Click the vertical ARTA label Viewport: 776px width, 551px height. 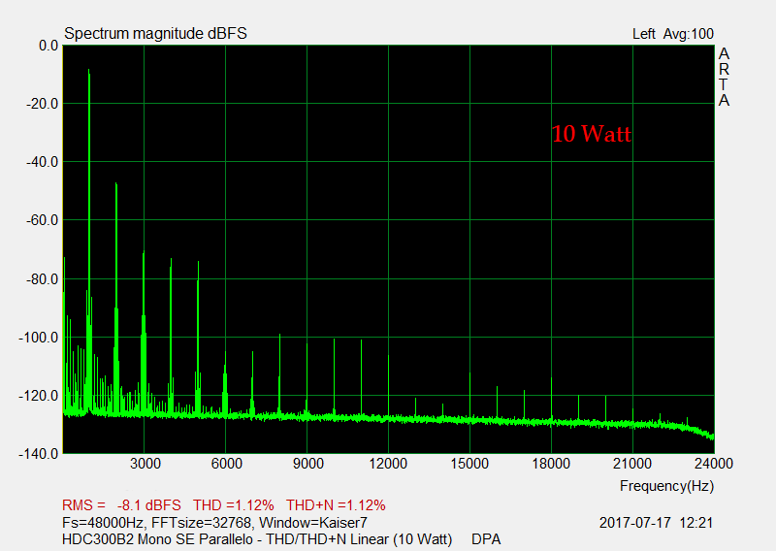pyautogui.click(x=724, y=77)
